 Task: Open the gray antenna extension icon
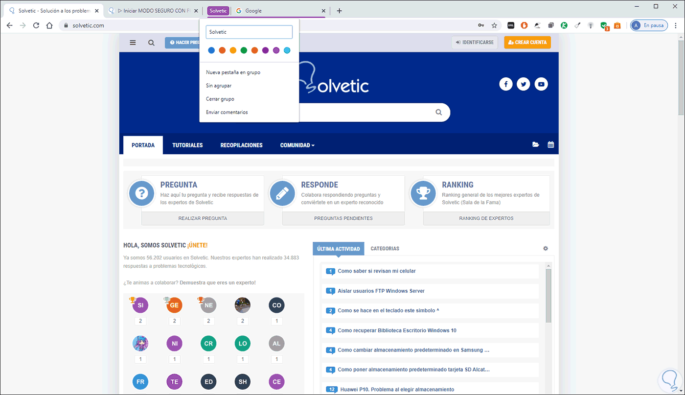pos(591,25)
